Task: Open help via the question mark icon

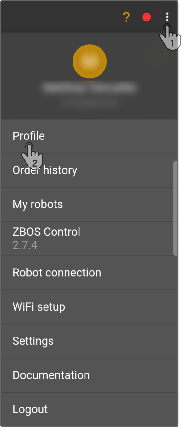Action: (x=126, y=17)
